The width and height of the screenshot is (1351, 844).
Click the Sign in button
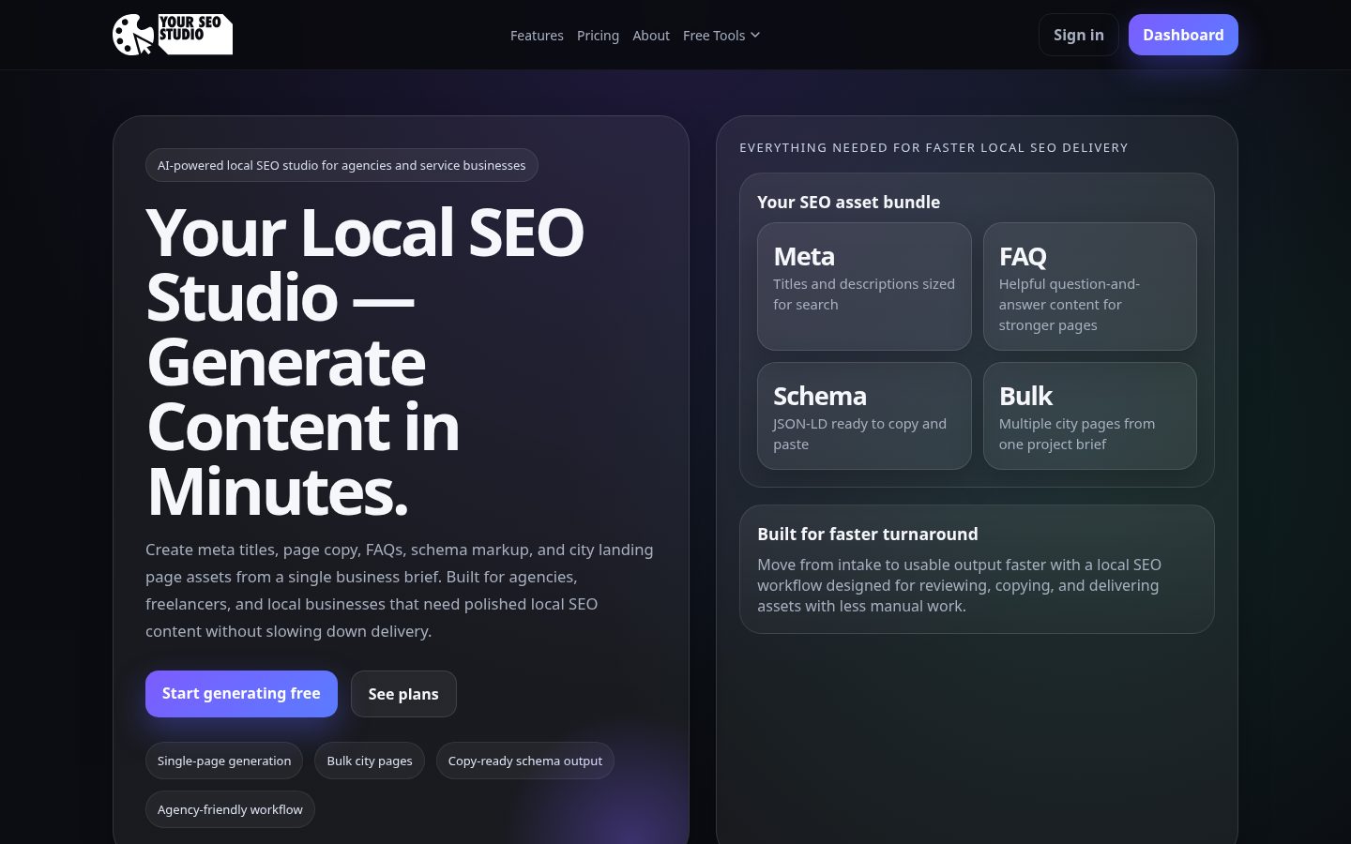[x=1079, y=35]
